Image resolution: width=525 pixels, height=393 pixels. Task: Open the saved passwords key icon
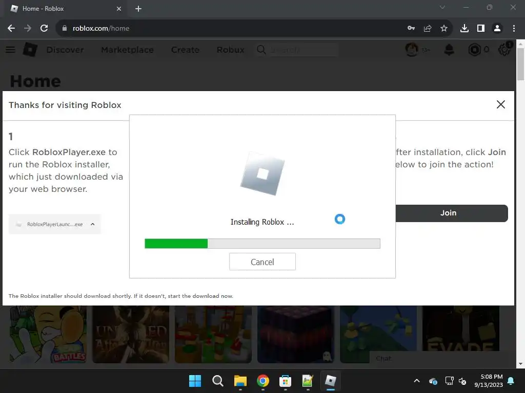(x=411, y=29)
